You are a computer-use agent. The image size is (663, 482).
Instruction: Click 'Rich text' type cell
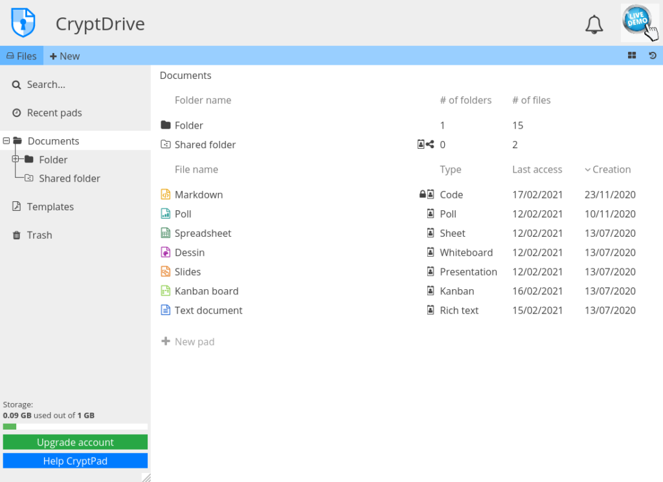click(459, 311)
